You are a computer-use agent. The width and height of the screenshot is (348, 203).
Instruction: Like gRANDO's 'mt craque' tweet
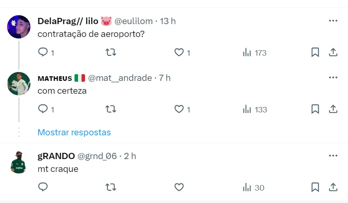(179, 187)
